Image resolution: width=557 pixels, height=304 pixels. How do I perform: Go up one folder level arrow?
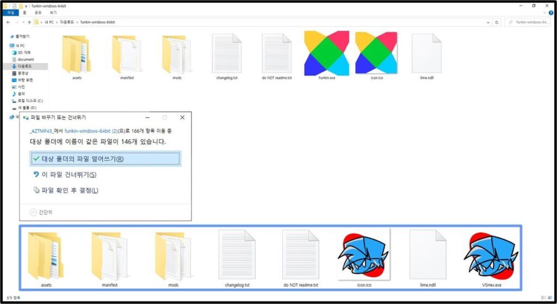29,22
